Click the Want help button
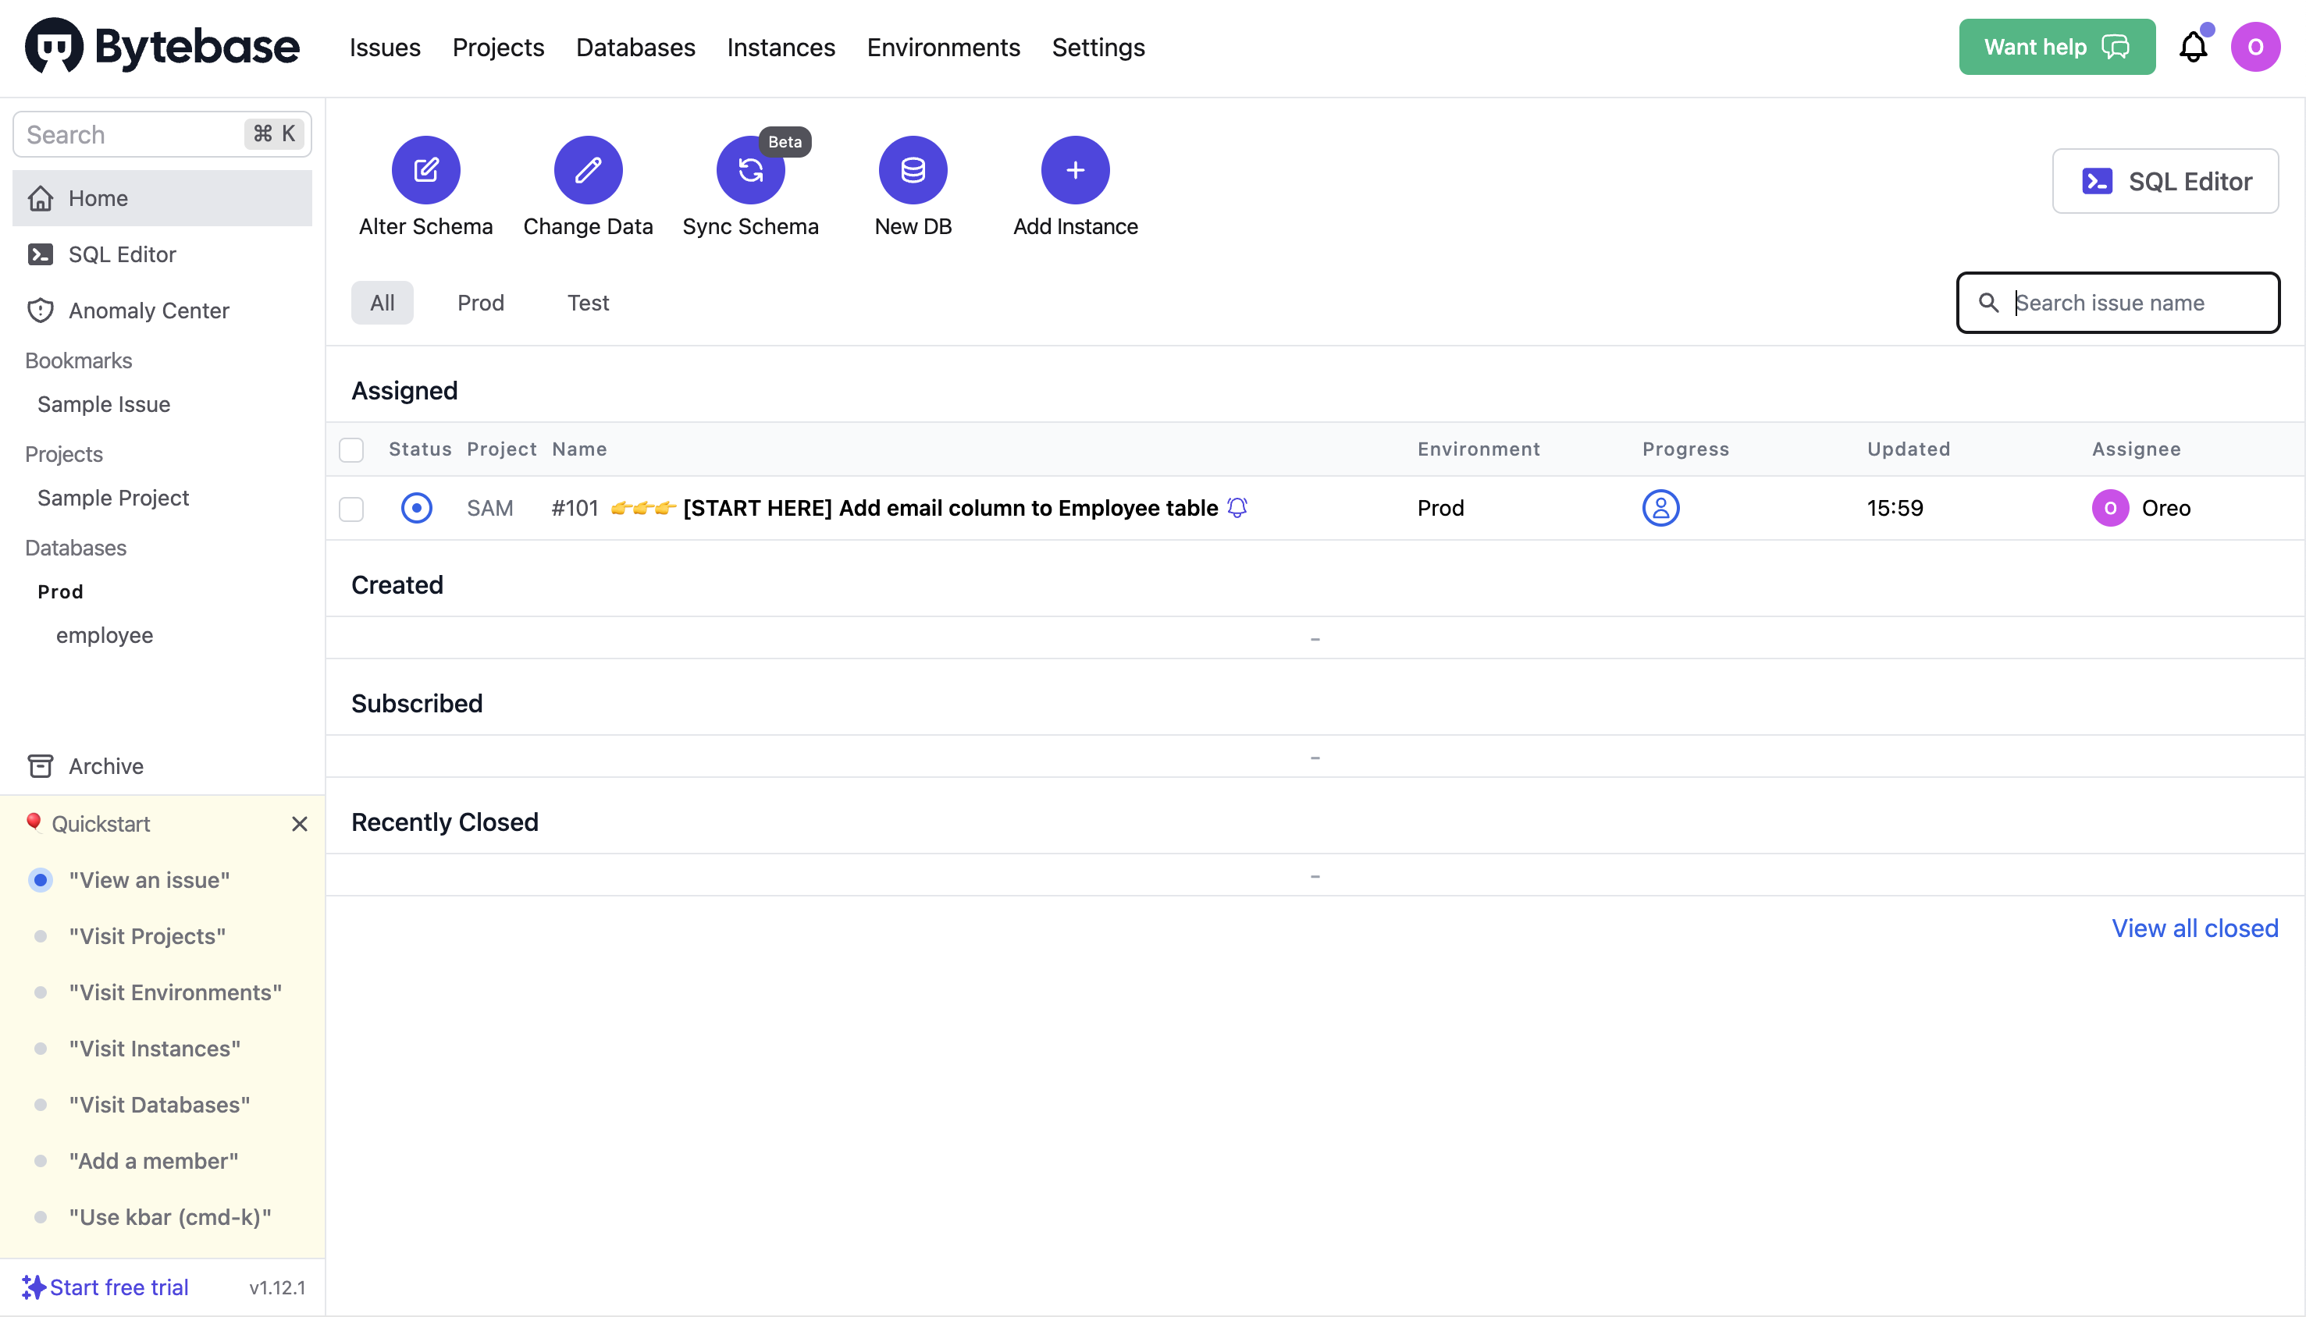Viewport: 2306px width, 1317px height. tap(2056, 46)
